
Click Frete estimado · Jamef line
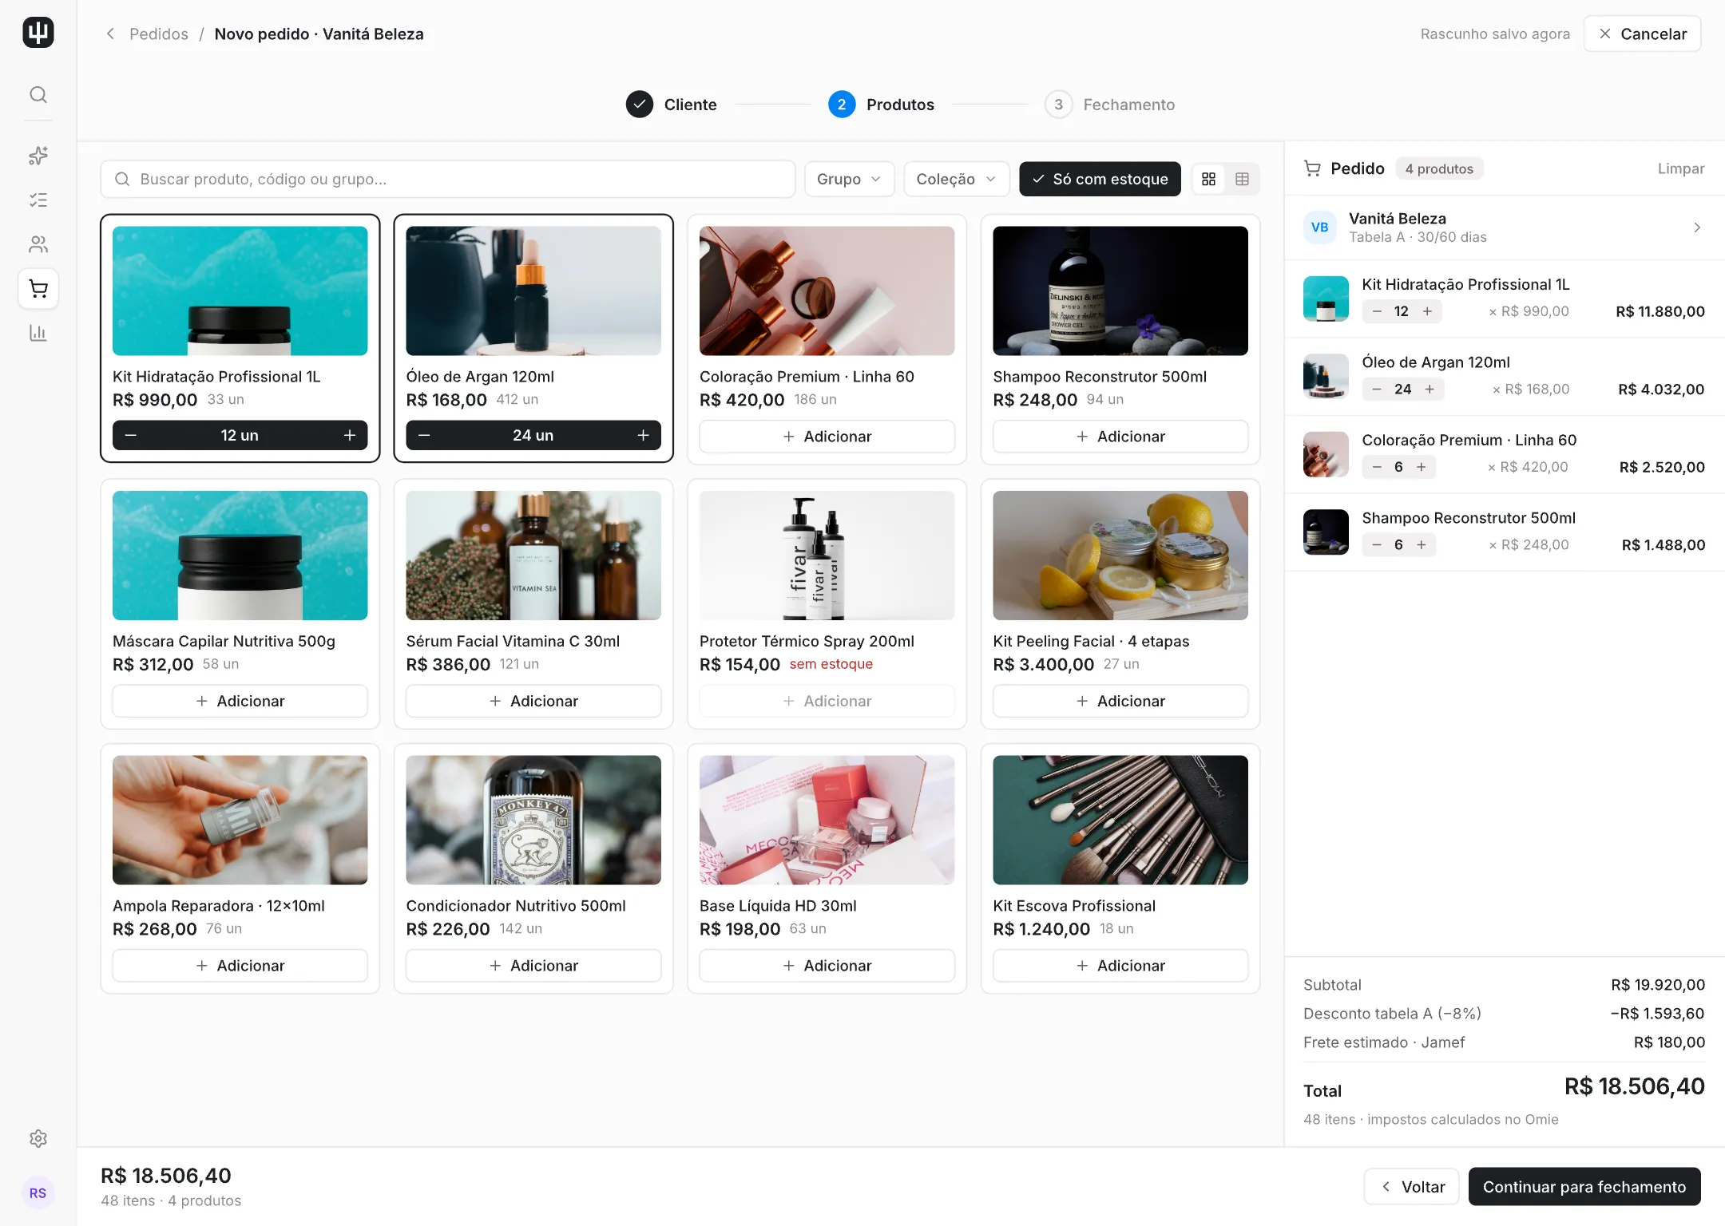[1504, 1042]
